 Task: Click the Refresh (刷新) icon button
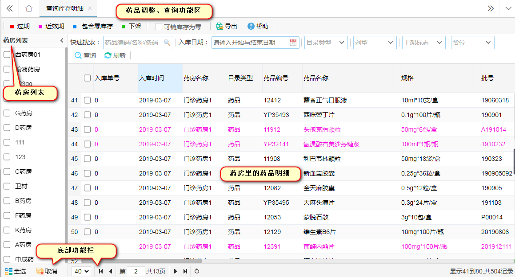click(108, 55)
